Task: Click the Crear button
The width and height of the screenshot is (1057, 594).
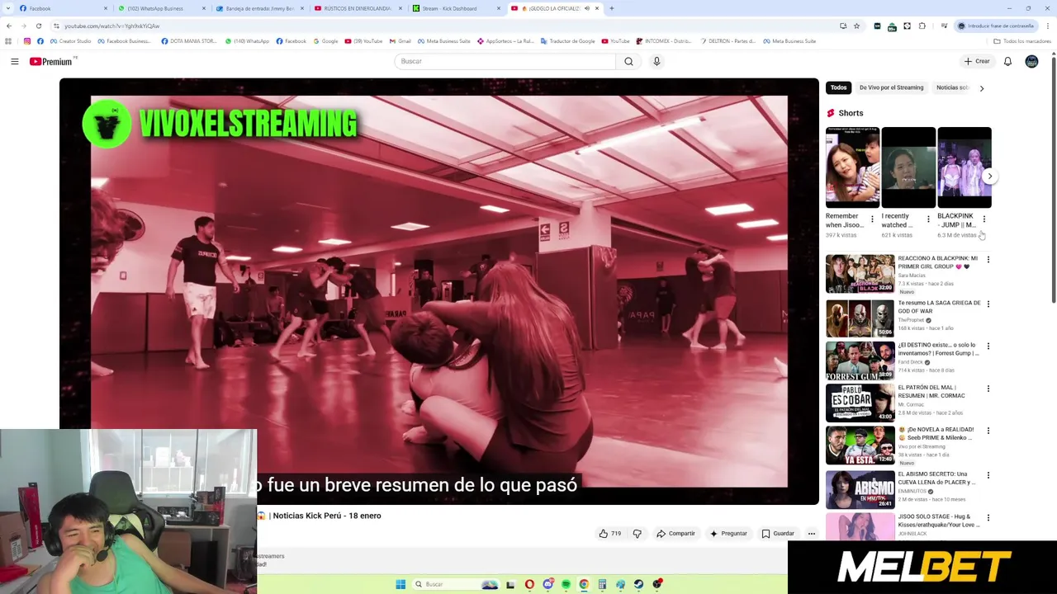Action: (x=977, y=61)
